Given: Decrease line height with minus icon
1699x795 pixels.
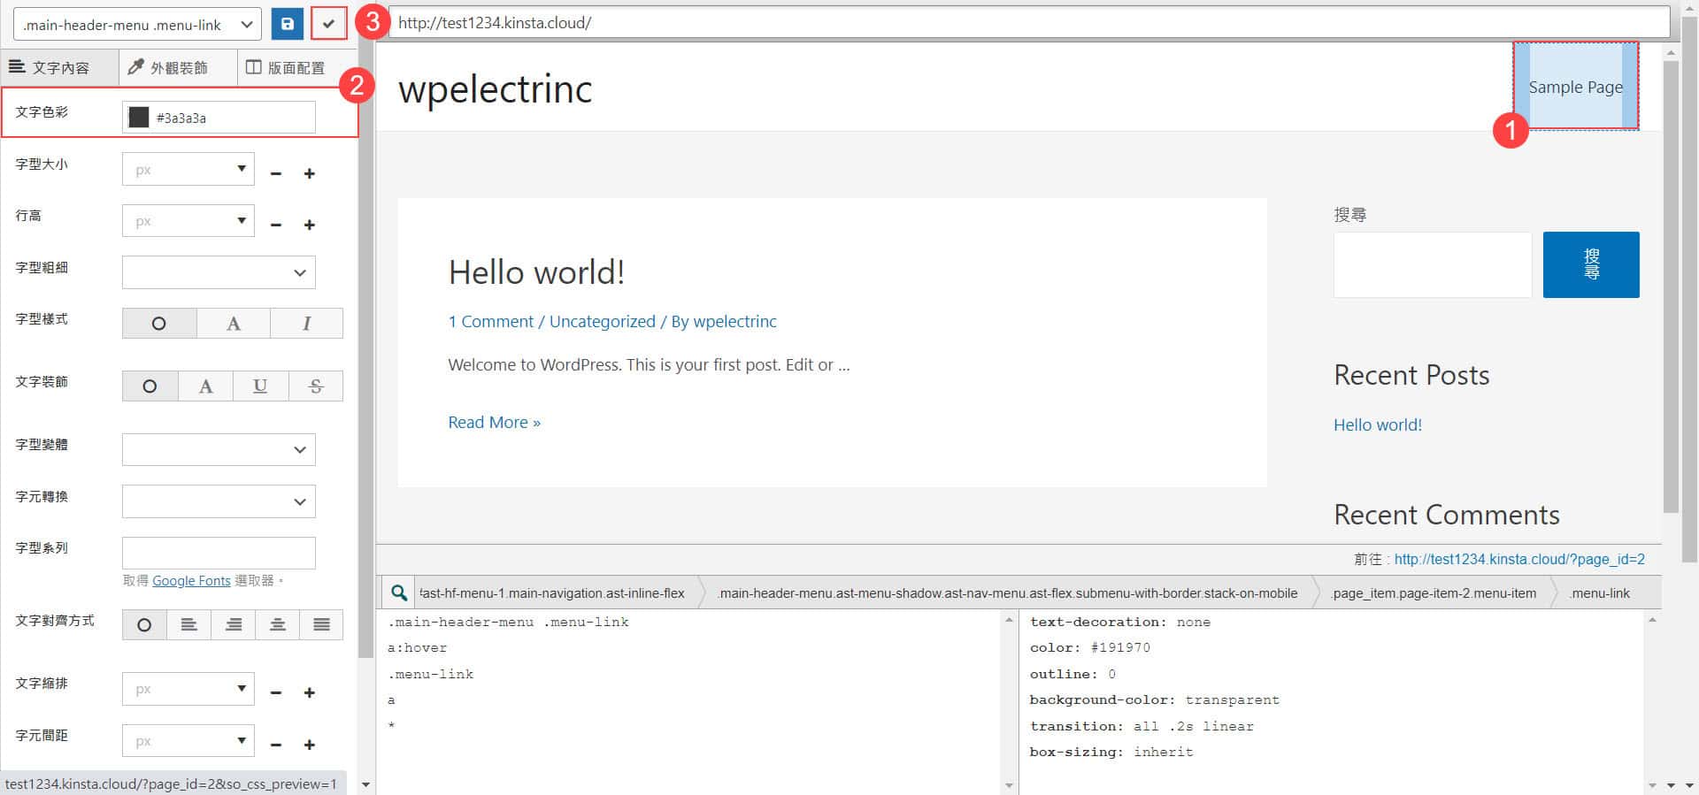Looking at the screenshot, I should click(276, 225).
